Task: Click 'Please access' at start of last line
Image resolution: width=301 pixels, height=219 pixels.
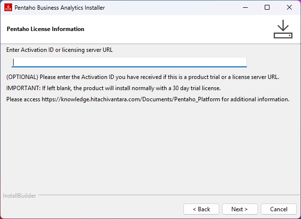Action: [x=23, y=99]
